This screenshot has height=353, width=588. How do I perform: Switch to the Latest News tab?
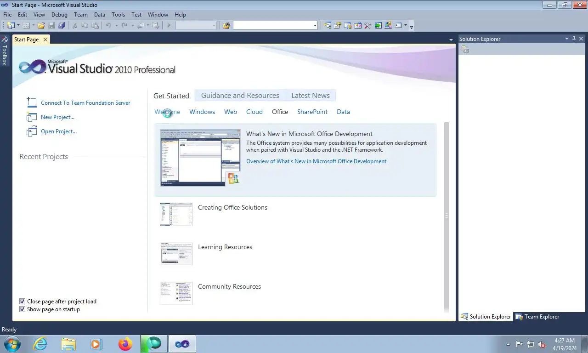click(311, 96)
